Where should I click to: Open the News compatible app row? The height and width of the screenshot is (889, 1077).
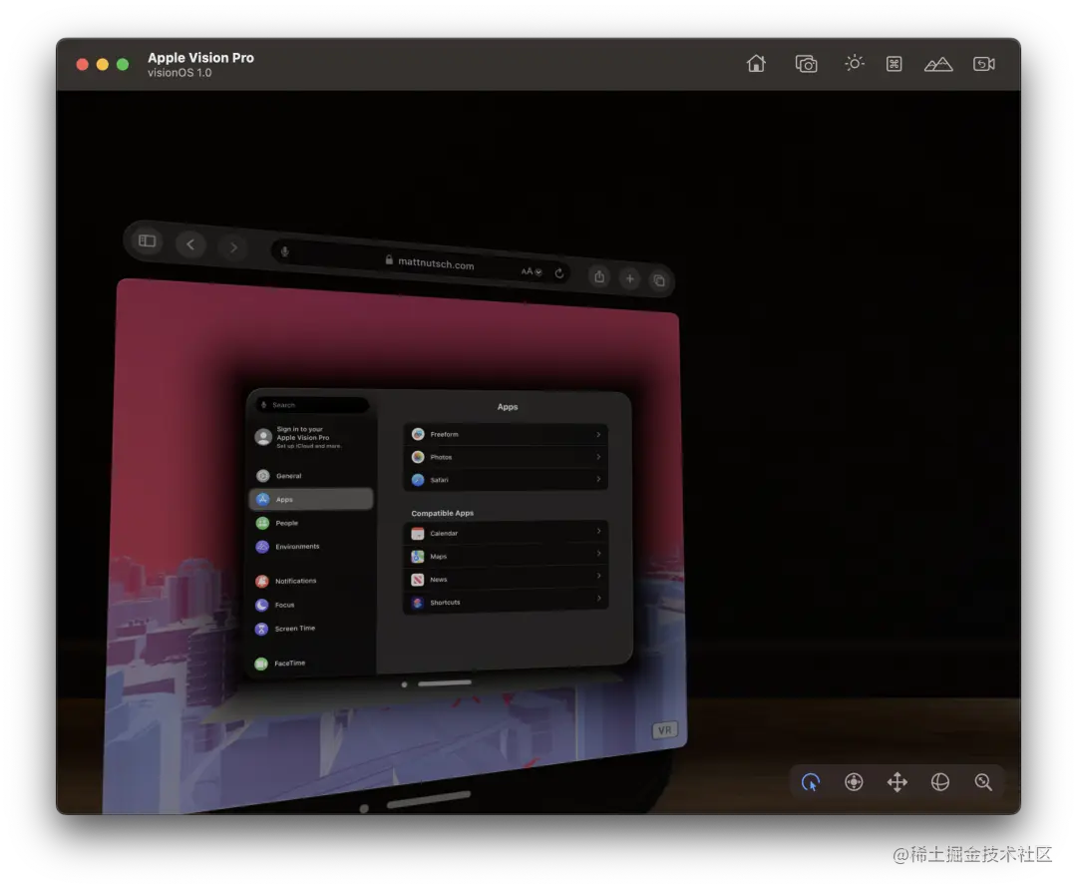pyautogui.click(x=506, y=579)
